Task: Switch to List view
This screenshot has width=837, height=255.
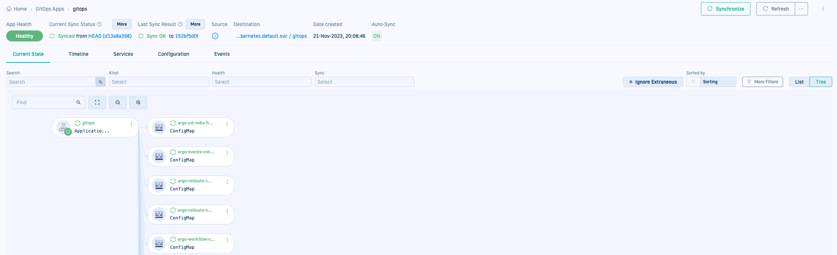Action: [x=799, y=82]
